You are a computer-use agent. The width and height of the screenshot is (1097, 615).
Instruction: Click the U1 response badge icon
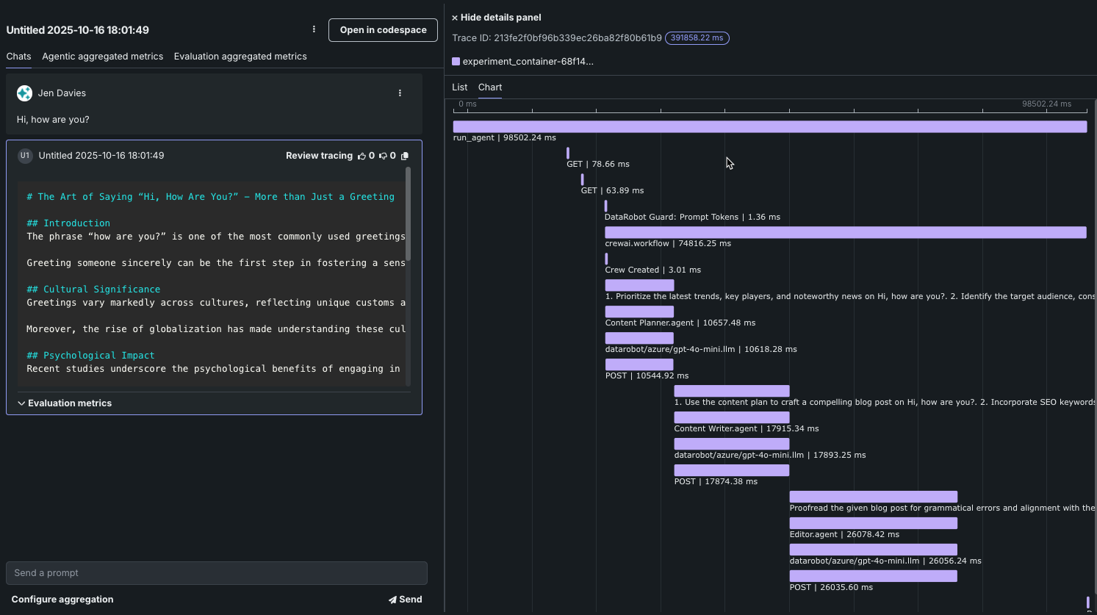pyautogui.click(x=25, y=156)
